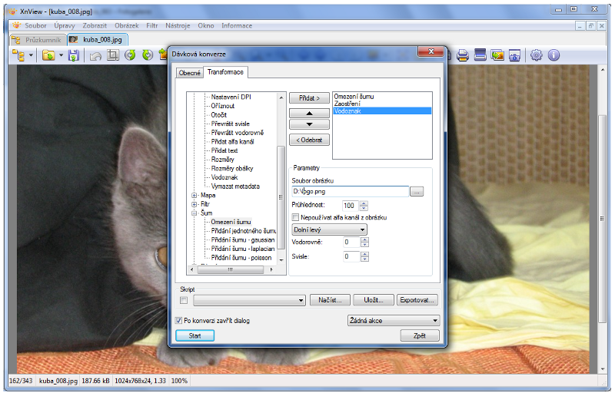Click the blue info icon
The width and height of the screenshot is (615, 396).
553,55
